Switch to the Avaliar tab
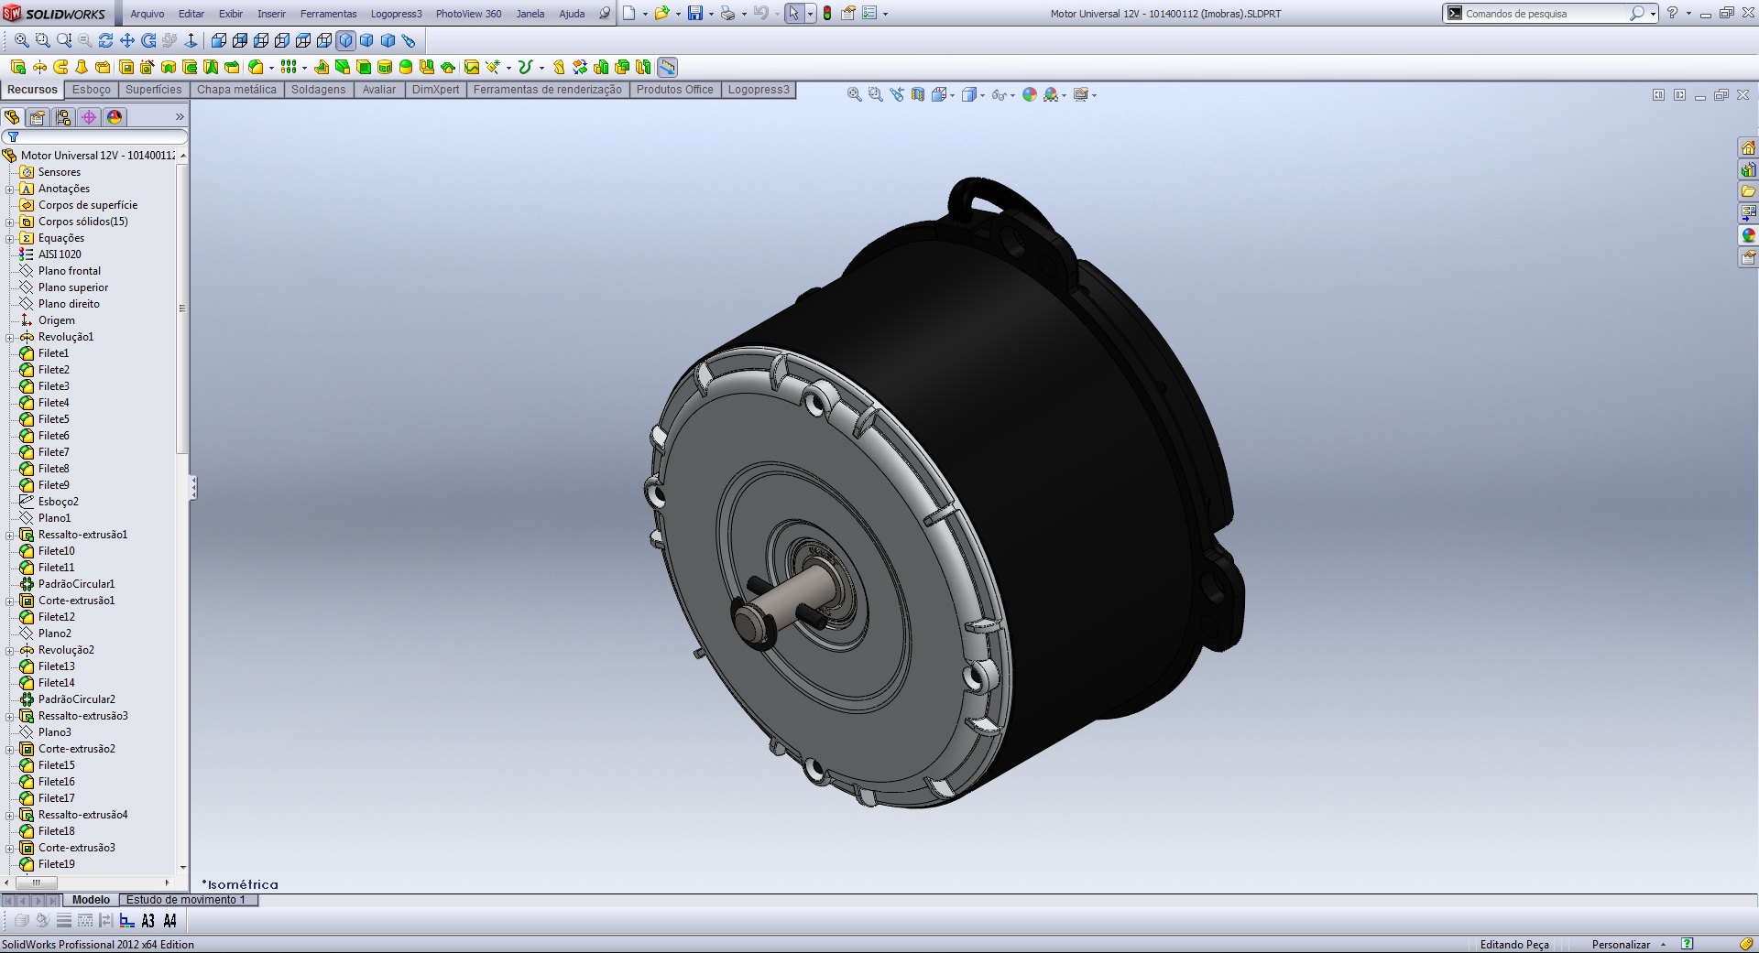 (x=379, y=90)
